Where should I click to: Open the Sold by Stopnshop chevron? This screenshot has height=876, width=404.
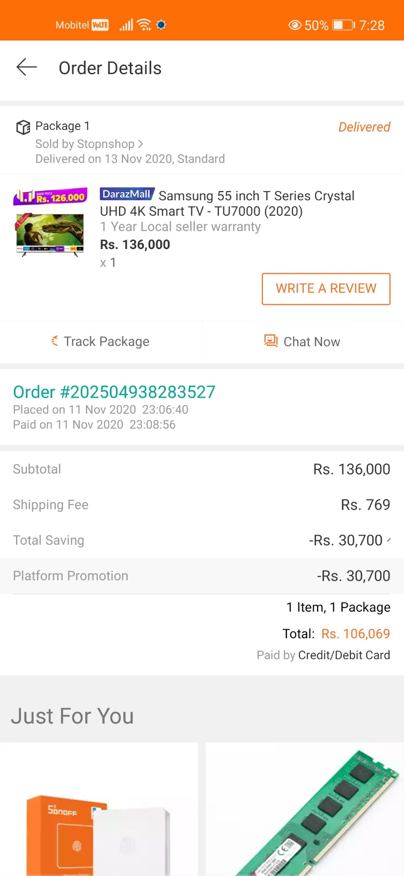[141, 144]
